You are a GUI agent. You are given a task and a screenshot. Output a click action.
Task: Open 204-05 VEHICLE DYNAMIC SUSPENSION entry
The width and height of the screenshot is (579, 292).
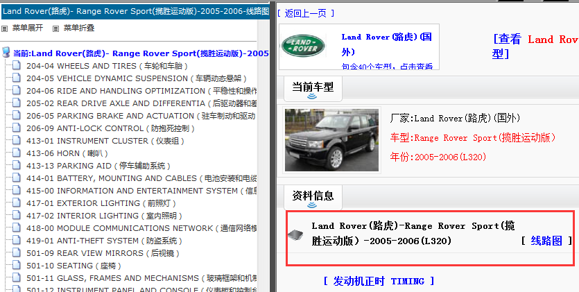tap(137, 78)
